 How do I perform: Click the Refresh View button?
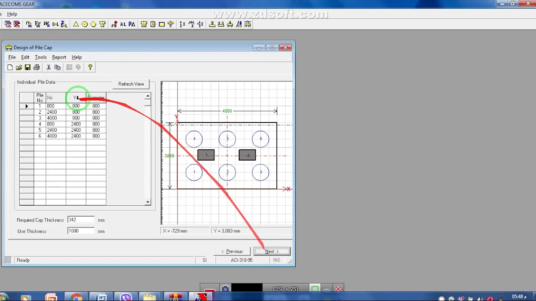(x=131, y=84)
